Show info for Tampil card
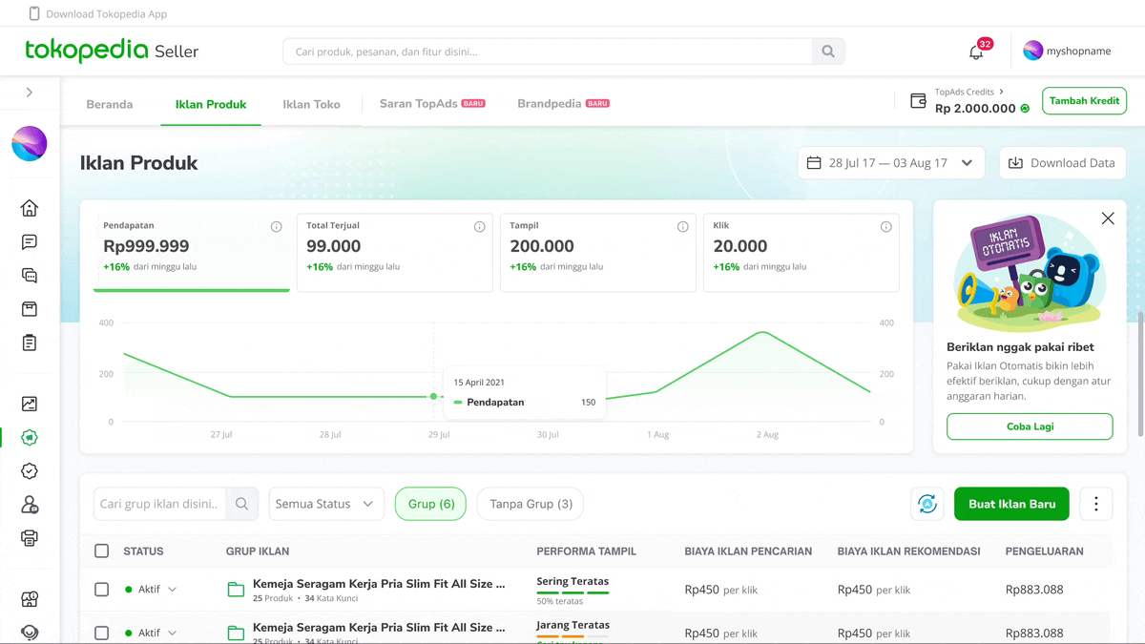This screenshot has height=644, width=1145. click(682, 227)
